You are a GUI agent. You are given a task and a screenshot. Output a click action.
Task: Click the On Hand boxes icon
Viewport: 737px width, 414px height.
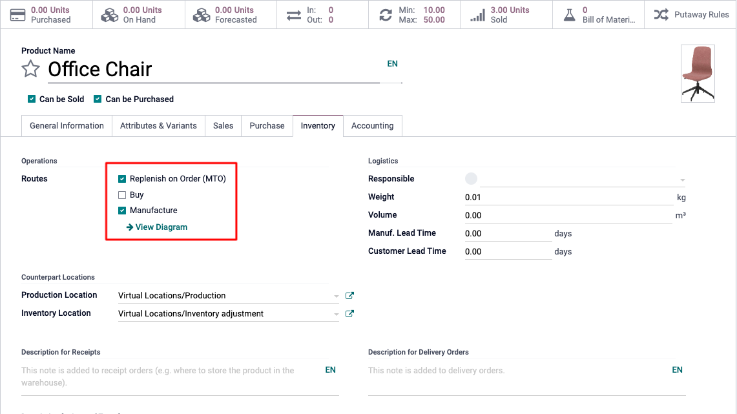pos(110,14)
